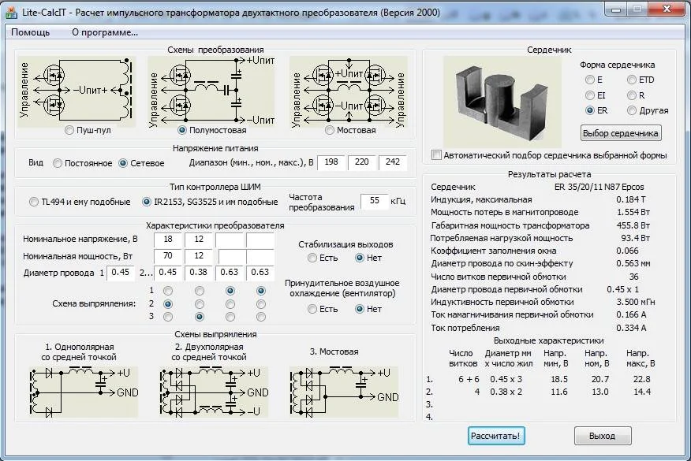Choose Сетевое supply voltage type
Viewport: 691px width, 461px height.
[x=123, y=163]
